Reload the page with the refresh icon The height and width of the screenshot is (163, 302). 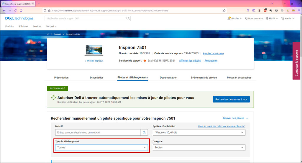point(15,11)
